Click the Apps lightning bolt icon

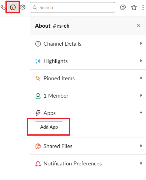[38, 113]
